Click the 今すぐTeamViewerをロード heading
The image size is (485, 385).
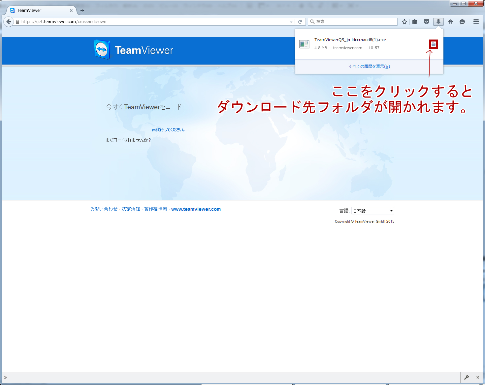(x=147, y=107)
